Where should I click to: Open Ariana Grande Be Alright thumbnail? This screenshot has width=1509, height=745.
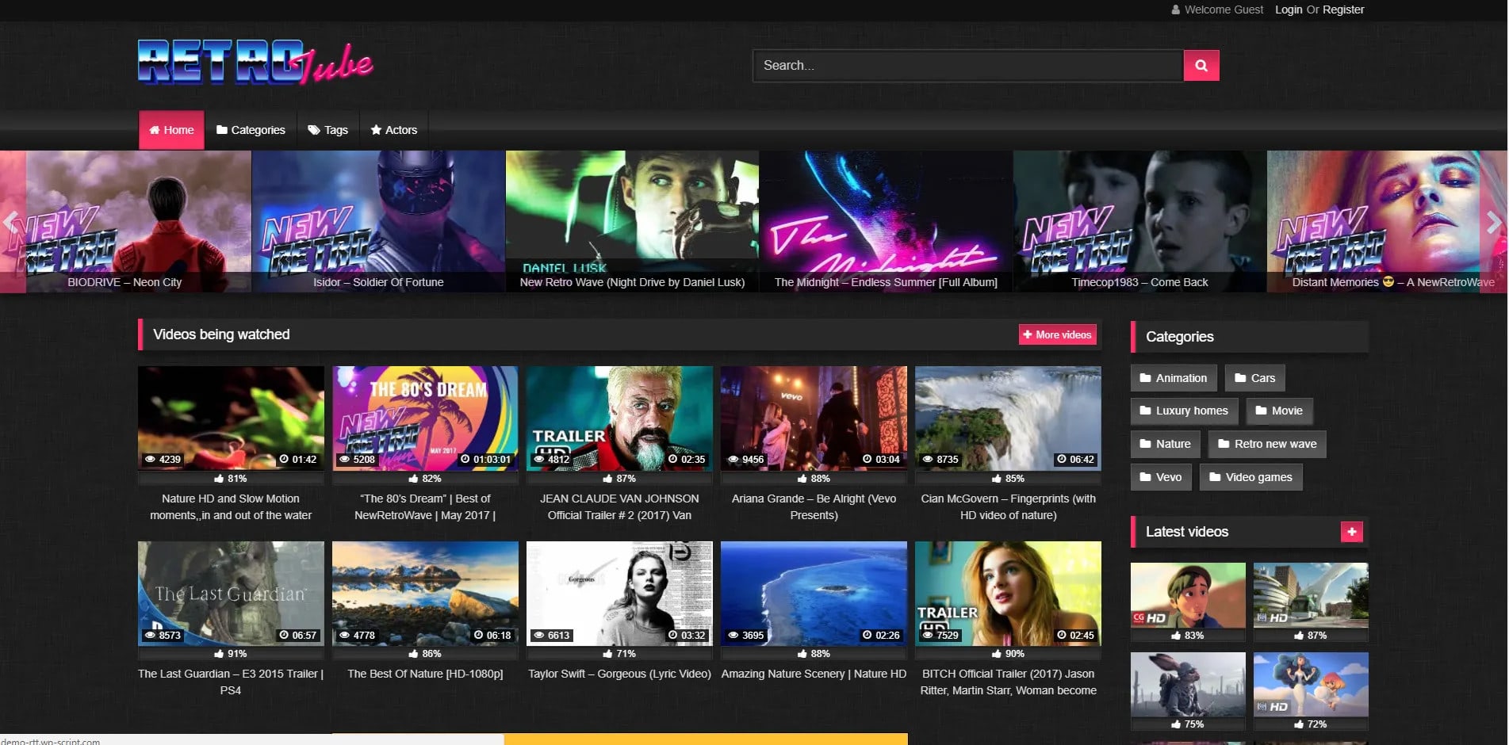pos(814,418)
